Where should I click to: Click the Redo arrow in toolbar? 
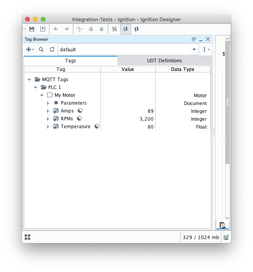[67, 29]
